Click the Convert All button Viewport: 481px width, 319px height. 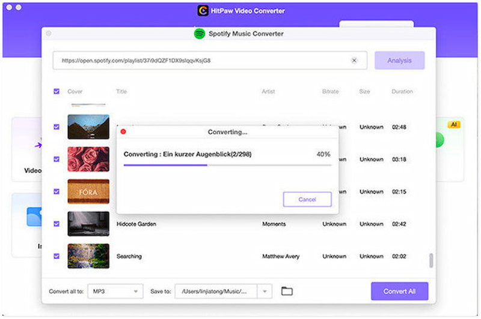point(399,291)
